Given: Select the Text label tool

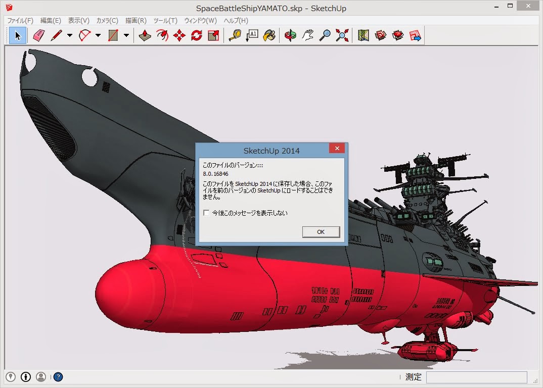Looking at the screenshot, I should click(x=252, y=35).
